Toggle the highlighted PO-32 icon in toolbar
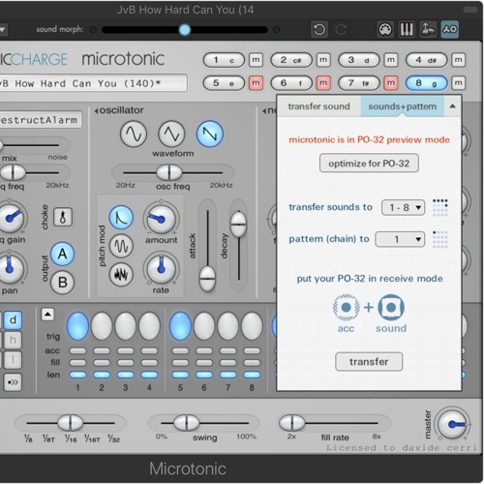Screen dimensions: 484x484 point(450,30)
